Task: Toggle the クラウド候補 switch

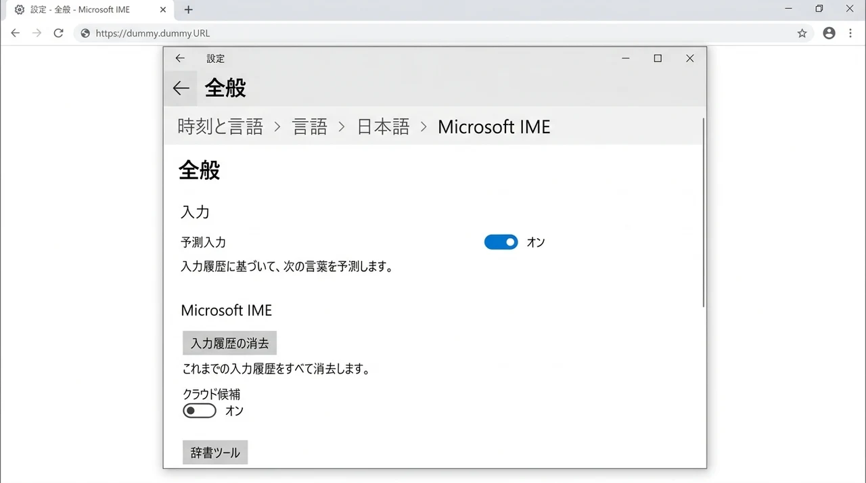Action: (x=200, y=411)
